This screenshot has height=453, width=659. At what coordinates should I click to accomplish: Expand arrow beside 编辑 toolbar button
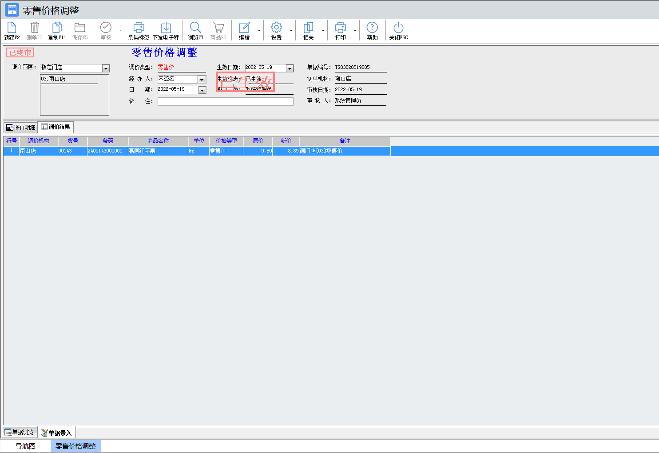coord(259,31)
